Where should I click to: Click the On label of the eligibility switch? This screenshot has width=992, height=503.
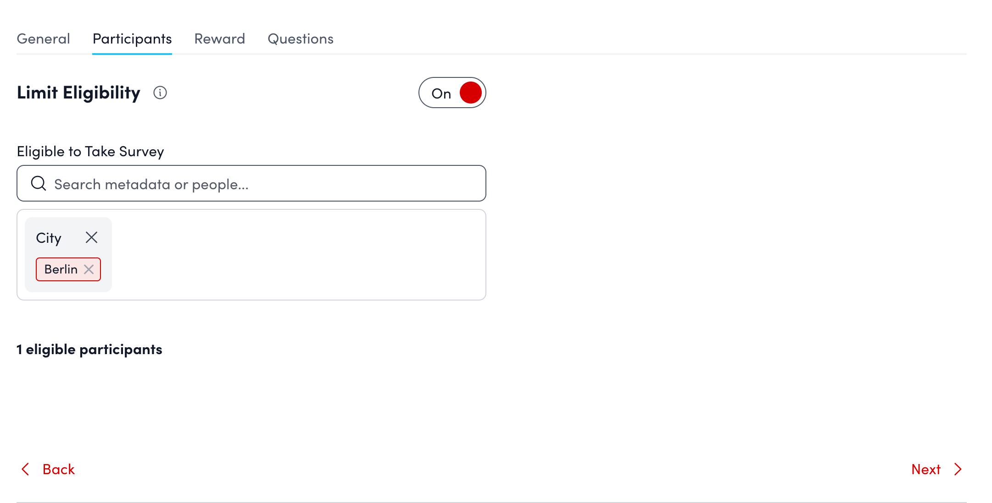coord(442,93)
